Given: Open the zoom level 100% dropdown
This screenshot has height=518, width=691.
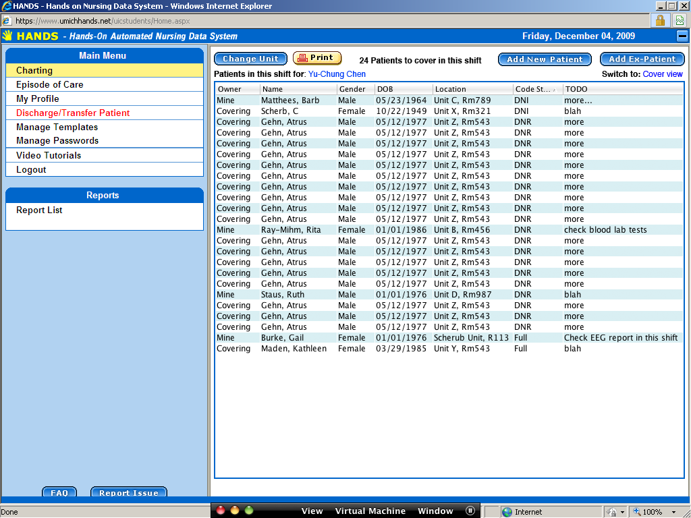Looking at the screenshot, I should tap(674, 512).
